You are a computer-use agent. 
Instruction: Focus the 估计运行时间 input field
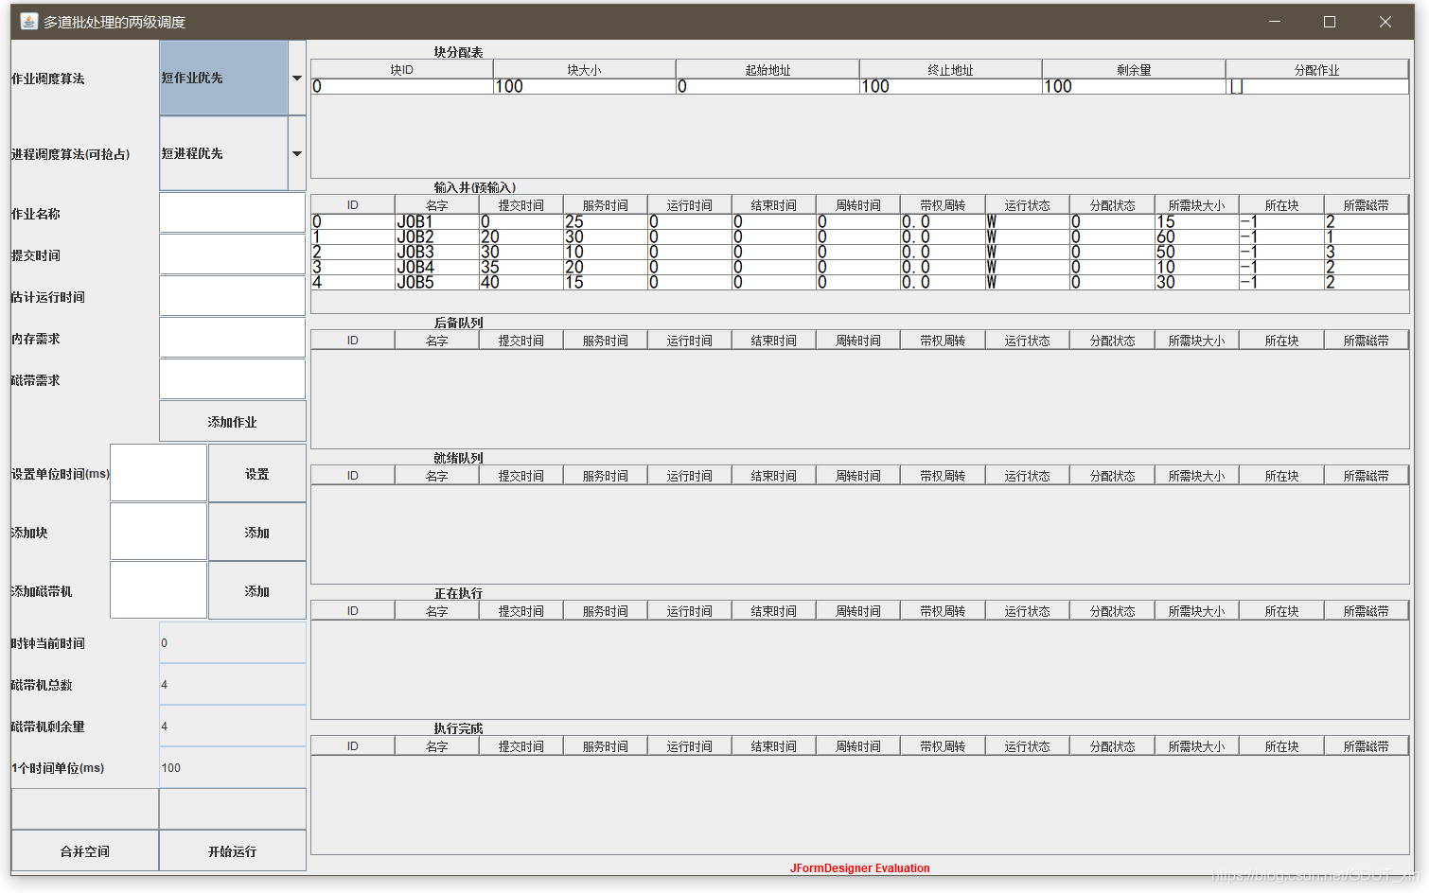pyautogui.click(x=233, y=296)
